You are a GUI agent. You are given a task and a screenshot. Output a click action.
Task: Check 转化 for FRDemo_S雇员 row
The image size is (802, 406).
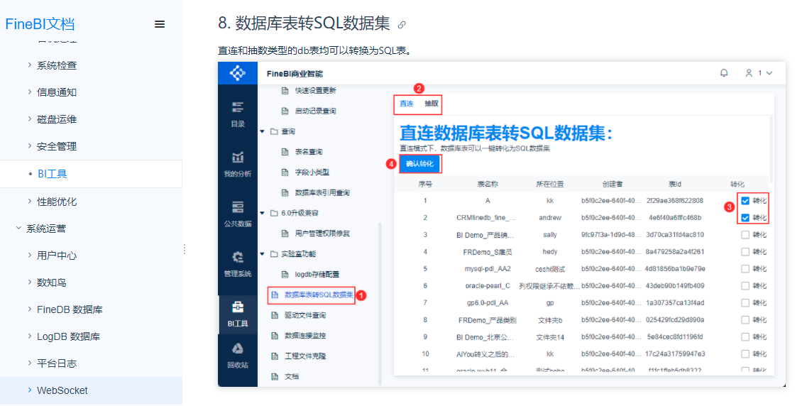click(745, 251)
